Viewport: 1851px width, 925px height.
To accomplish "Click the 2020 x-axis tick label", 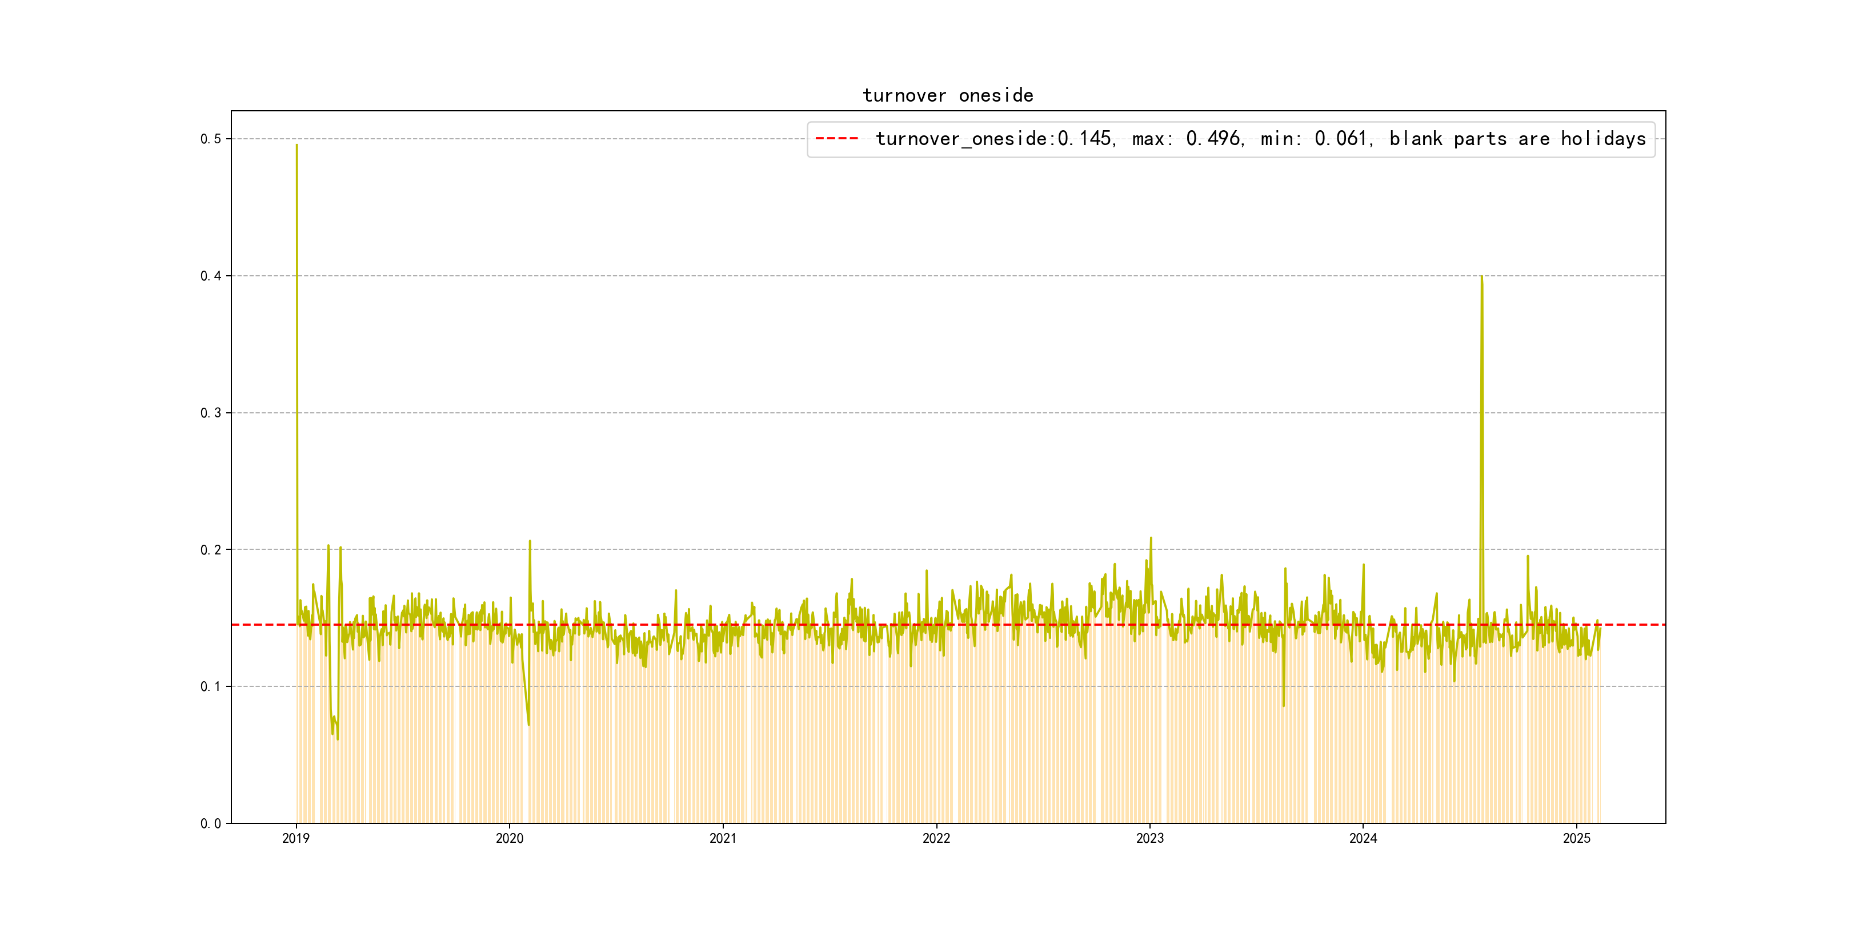I will pos(510,839).
